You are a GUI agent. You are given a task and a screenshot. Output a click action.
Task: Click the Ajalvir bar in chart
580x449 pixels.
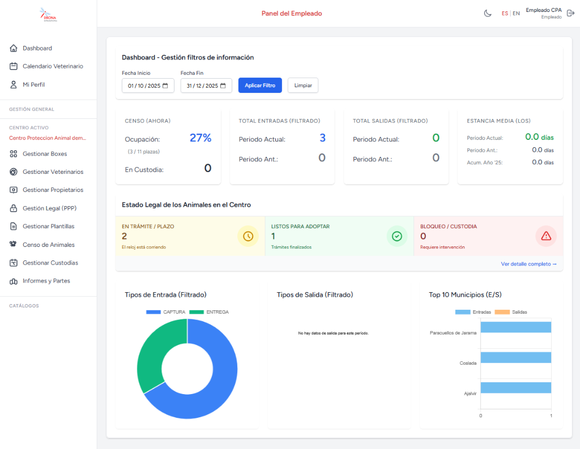click(x=516, y=388)
